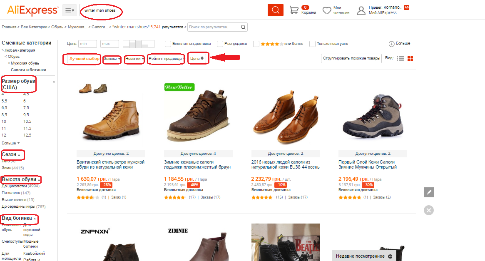Click the ZIMNIE brand logo

tap(178, 231)
